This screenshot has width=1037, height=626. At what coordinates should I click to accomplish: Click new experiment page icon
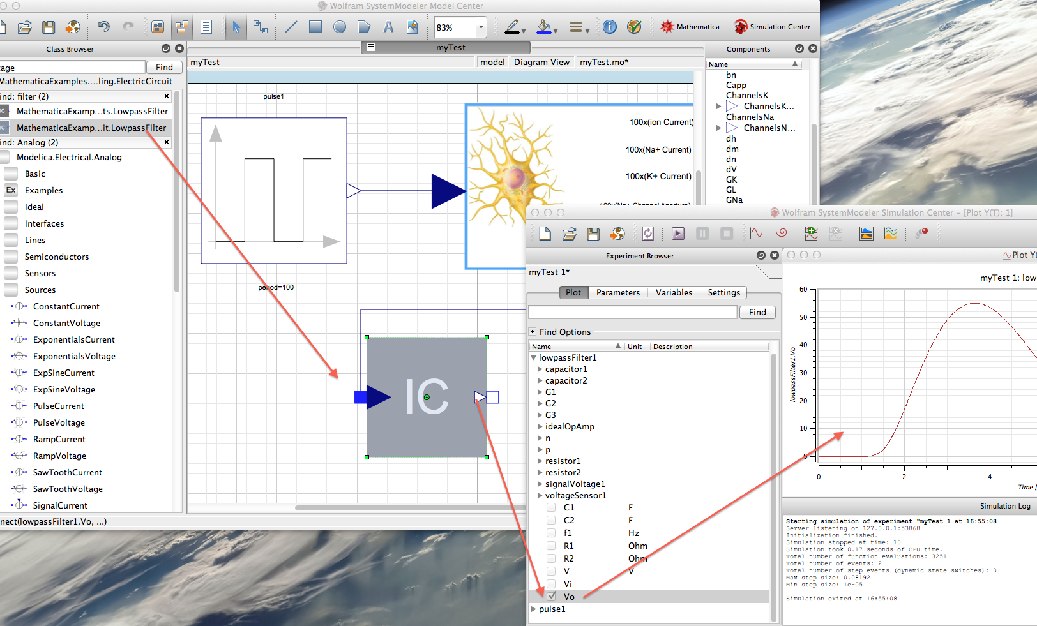[x=545, y=234]
